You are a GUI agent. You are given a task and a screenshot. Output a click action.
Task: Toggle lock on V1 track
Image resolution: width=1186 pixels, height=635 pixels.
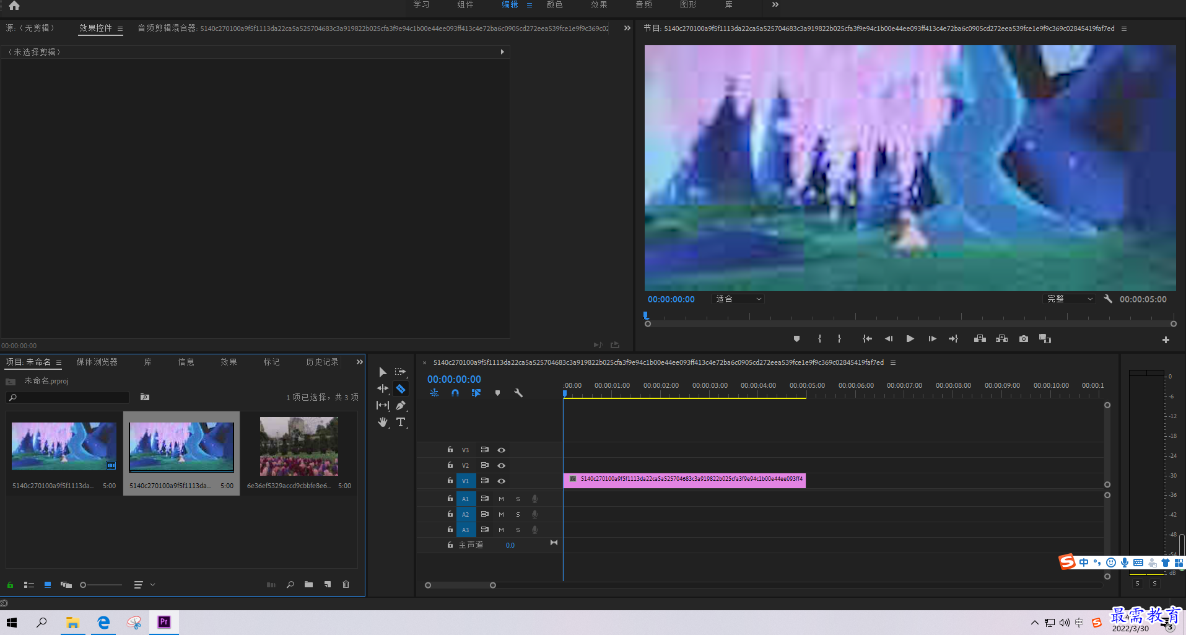[450, 481]
